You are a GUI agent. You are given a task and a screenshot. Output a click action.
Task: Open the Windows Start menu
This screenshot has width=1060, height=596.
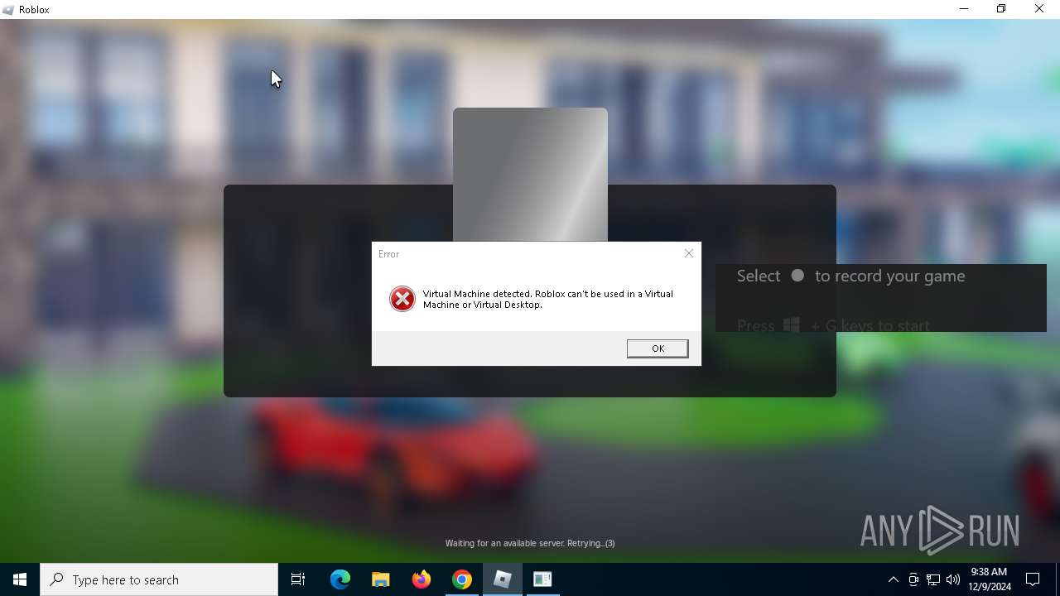(x=20, y=579)
